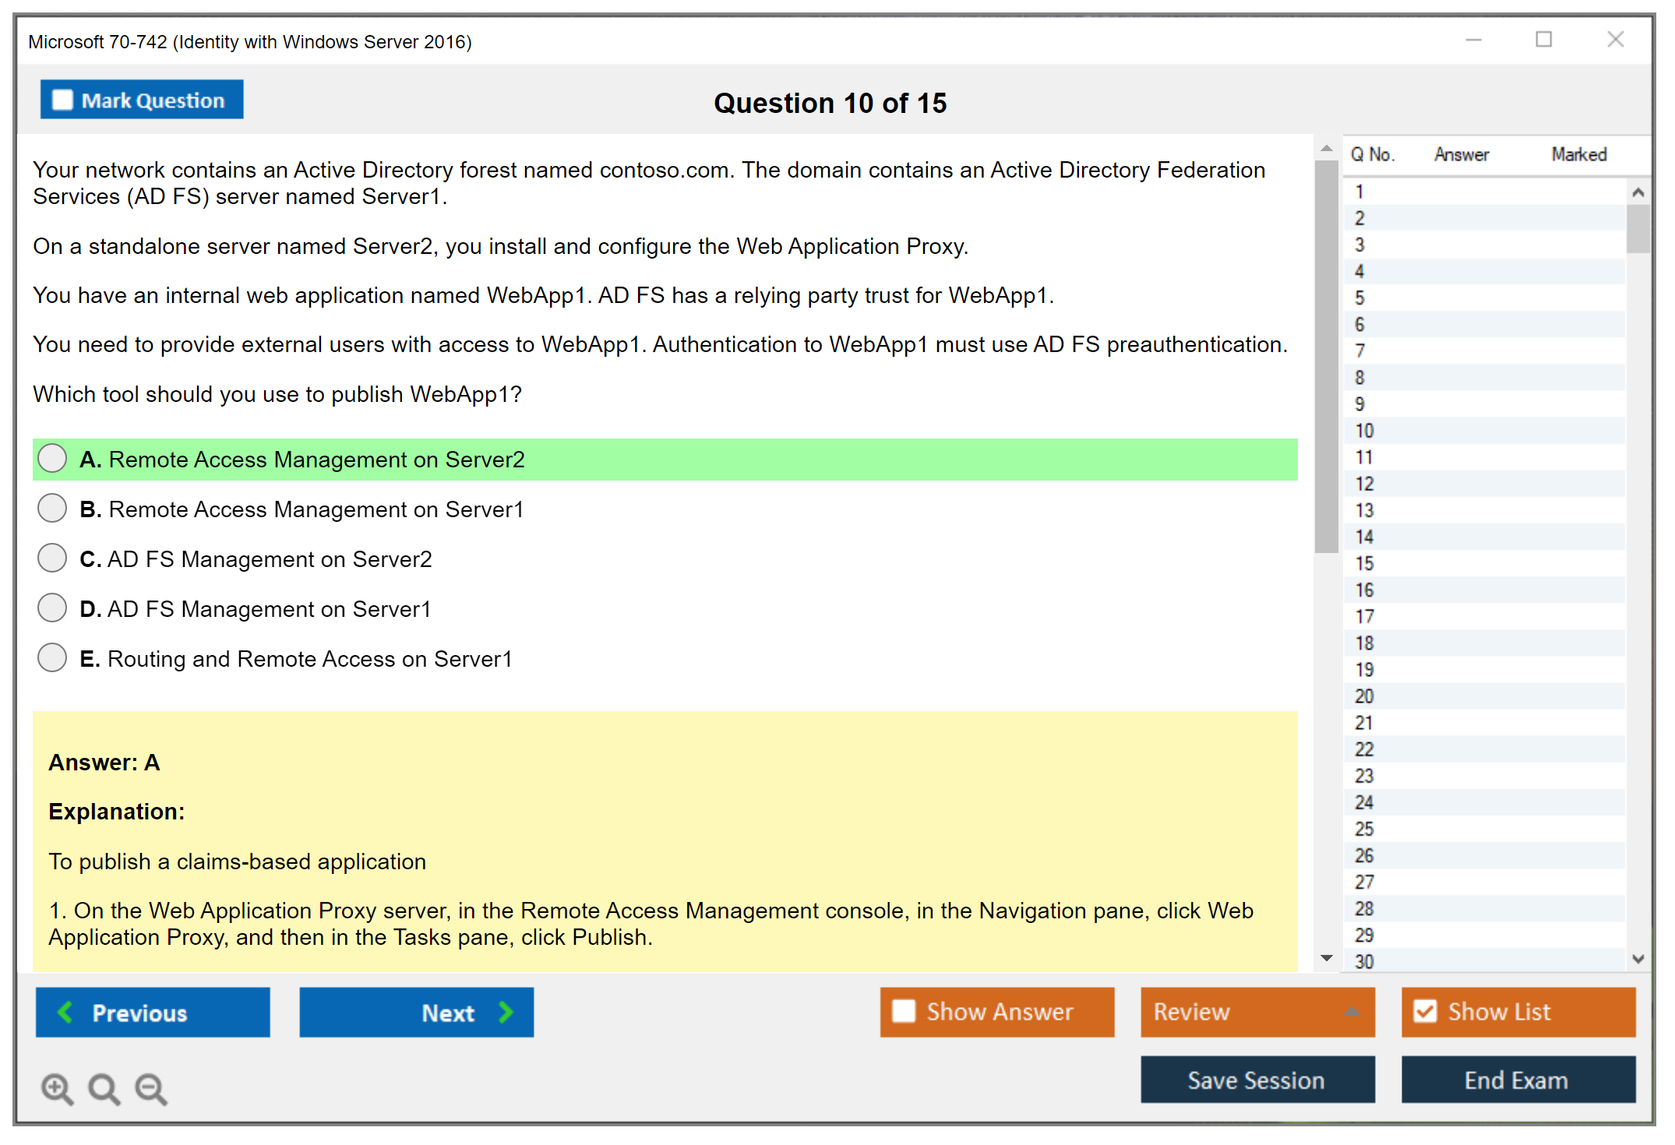Click question pane scroll-down arrow
Screen dimensions: 1675x1145
coord(1327,958)
